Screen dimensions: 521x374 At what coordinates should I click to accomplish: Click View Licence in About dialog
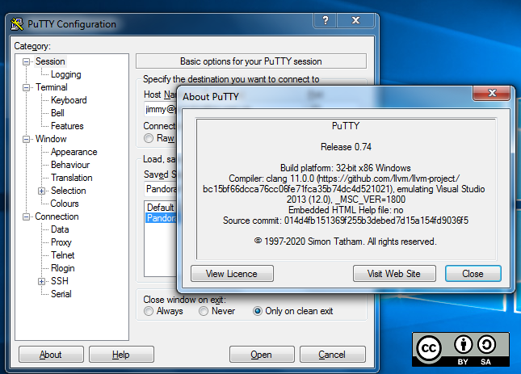232,274
